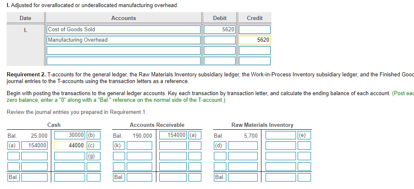
Task: Click the ending Bal. box under Raw Materials Inventory
Action: click(x=220, y=177)
